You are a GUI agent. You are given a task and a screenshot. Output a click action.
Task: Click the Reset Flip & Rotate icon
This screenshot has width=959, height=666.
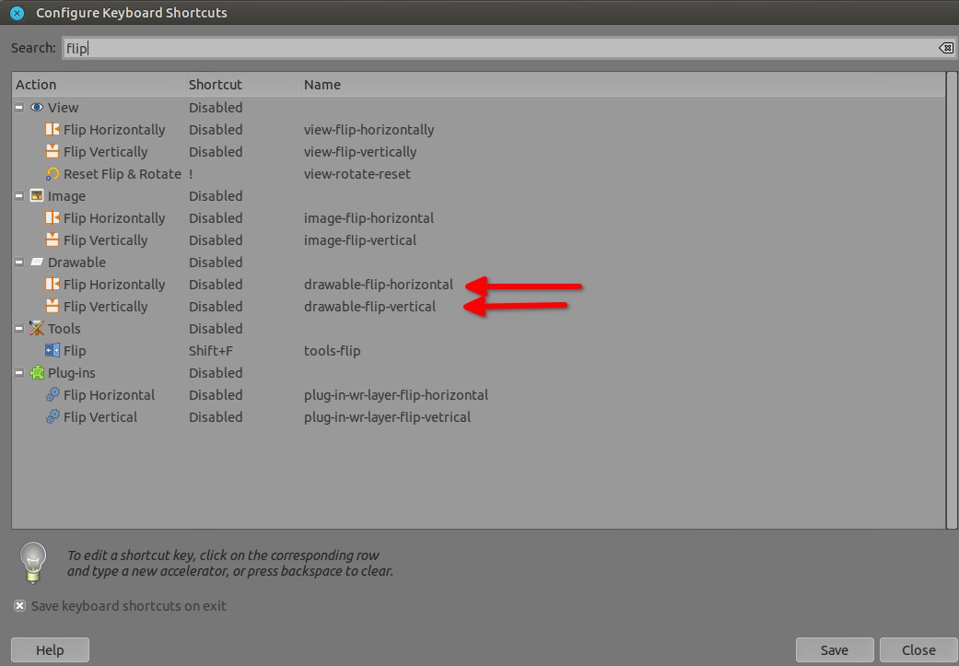click(x=53, y=174)
